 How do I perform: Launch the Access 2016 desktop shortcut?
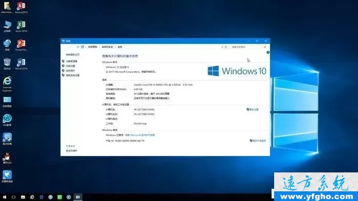[x=21, y=8]
